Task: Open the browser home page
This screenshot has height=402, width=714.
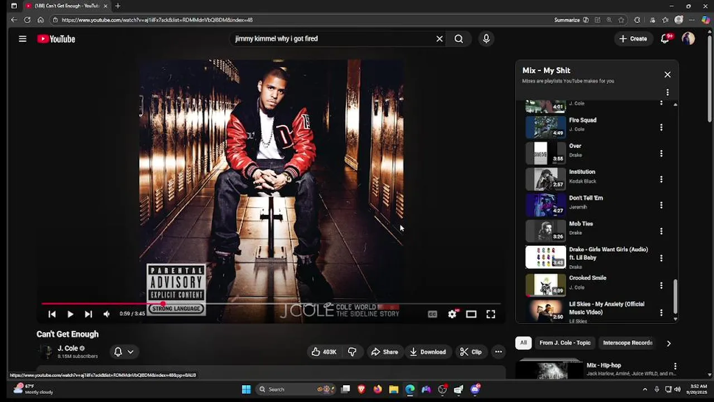Action: (x=41, y=20)
